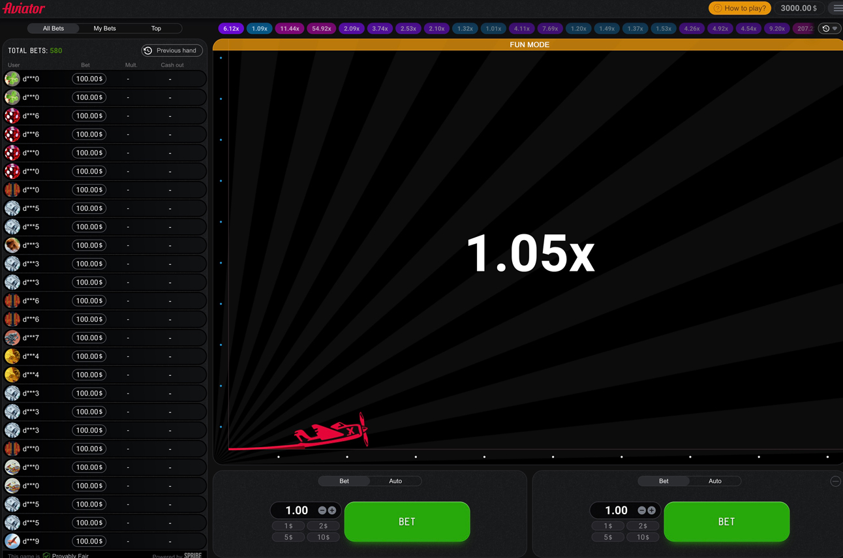The width and height of the screenshot is (843, 558).
Task: Choose 2$ quick amount in left panel
Action: coord(324,525)
